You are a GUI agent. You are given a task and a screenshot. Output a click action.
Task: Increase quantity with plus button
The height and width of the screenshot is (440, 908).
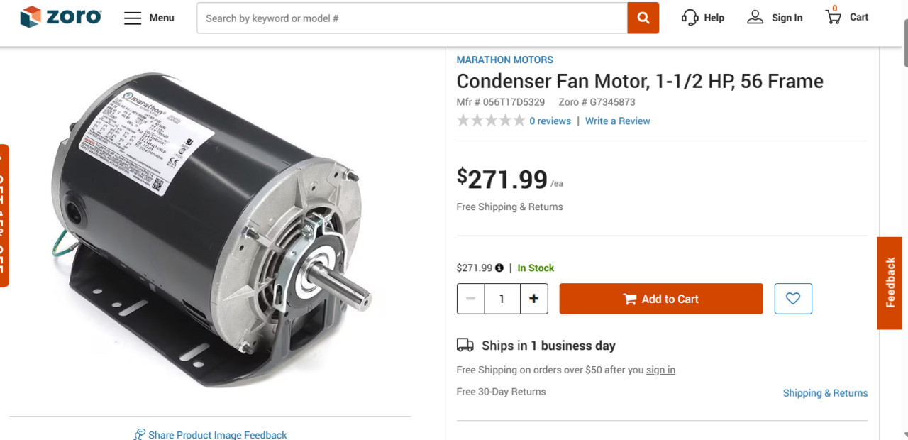[x=534, y=299]
